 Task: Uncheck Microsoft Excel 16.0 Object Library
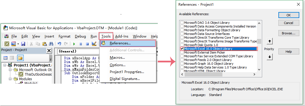182,49
